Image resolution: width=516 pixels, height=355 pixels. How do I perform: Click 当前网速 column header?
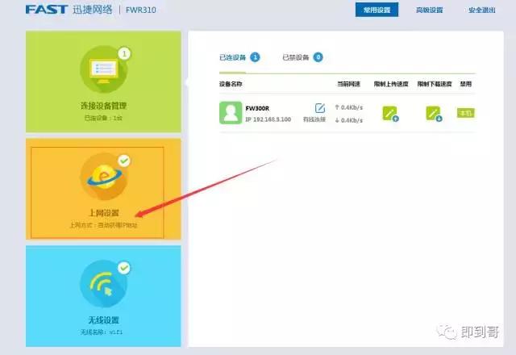click(x=348, y=84)
